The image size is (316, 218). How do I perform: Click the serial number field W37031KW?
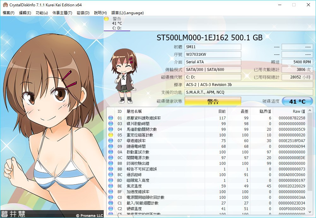coord(213,54)
